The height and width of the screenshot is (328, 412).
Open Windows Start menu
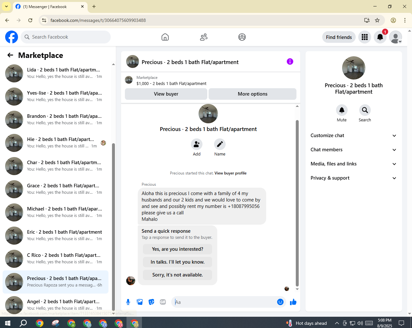click(8, 323)
